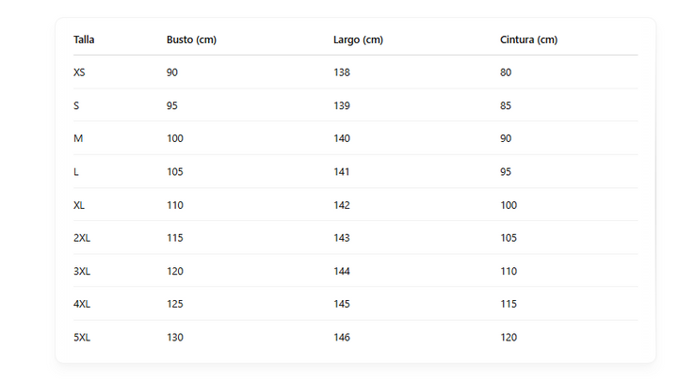
Task: Click the S size row label
Action: point(76,105)
